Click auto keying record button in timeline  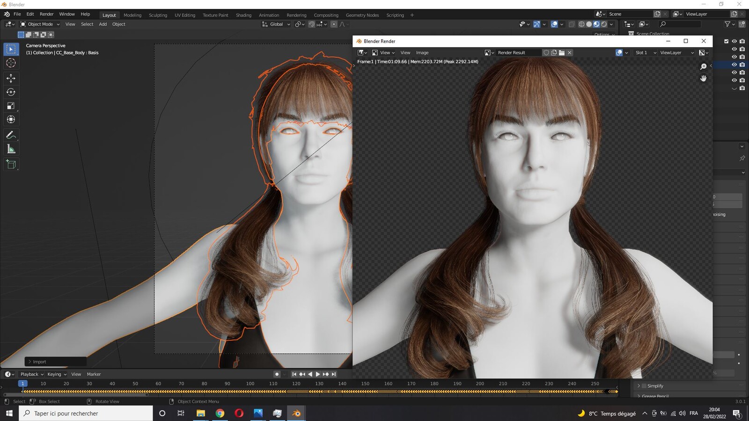277,374
